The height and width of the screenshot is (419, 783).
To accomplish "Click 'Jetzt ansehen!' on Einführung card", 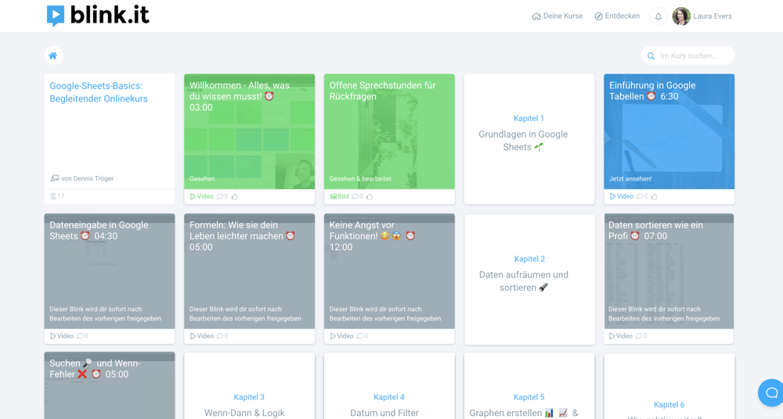I will [x=630, y=178].
